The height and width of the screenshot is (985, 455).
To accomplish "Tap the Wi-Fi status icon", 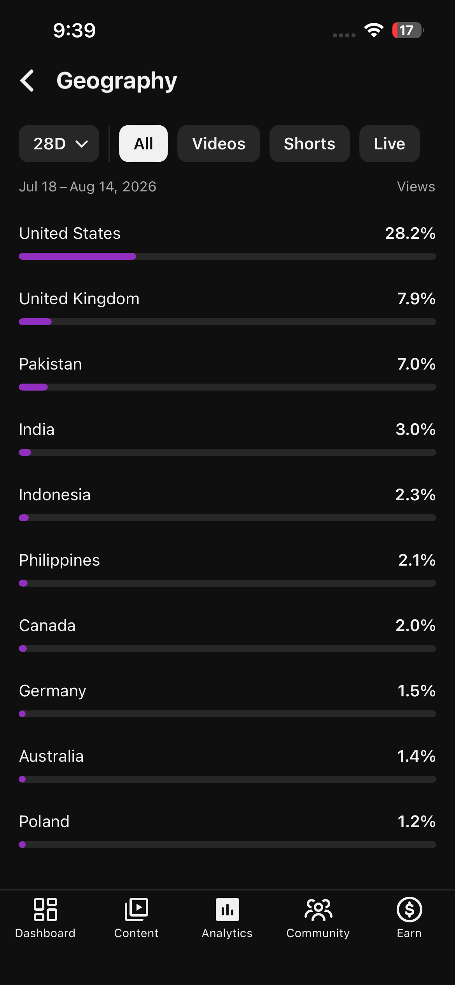I will click(x=374, y=30).
